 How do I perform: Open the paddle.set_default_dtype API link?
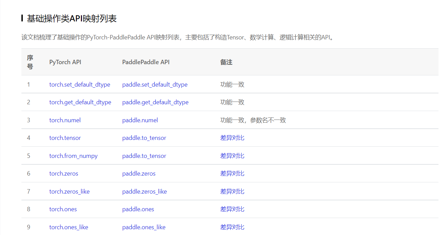[x=155, y=84]
